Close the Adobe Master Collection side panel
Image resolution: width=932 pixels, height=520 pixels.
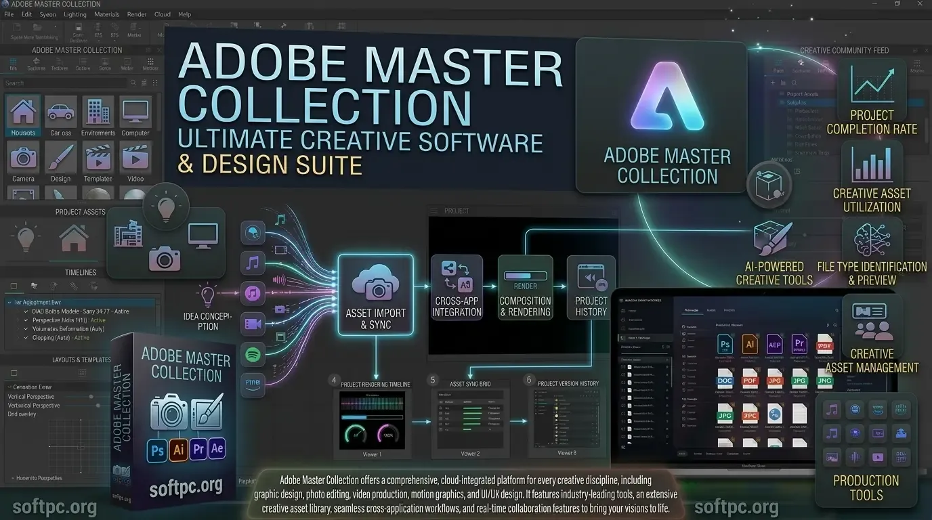click(159, 50)
